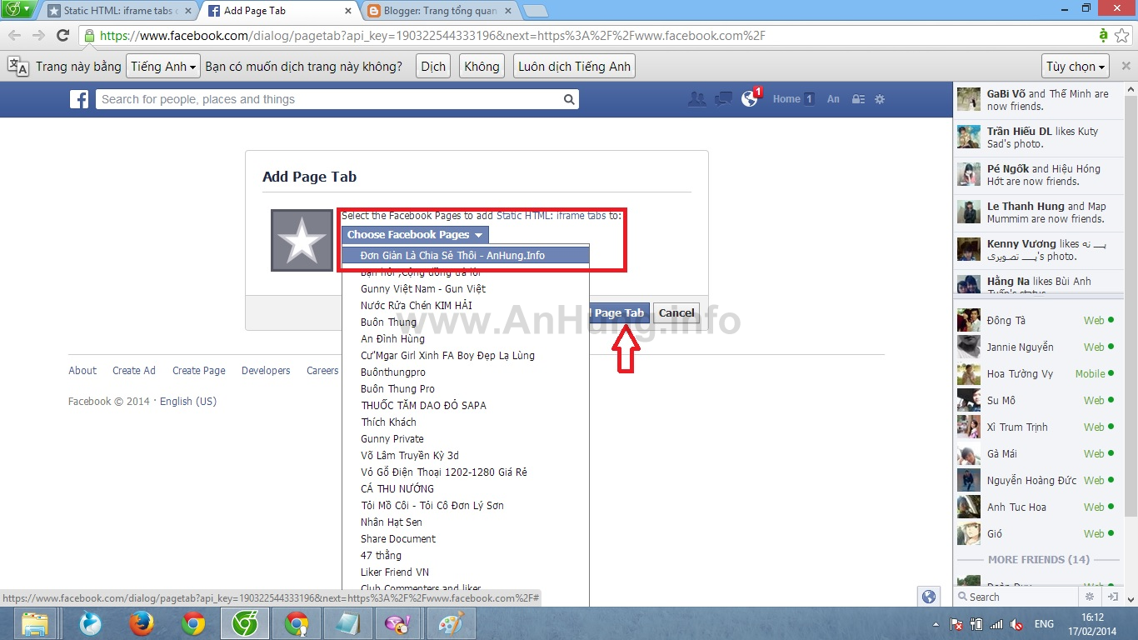The height and width of the screenshot is (640, 1138).
Task: Open the notepad taskbar icon
Action: [x=347, y=623]
